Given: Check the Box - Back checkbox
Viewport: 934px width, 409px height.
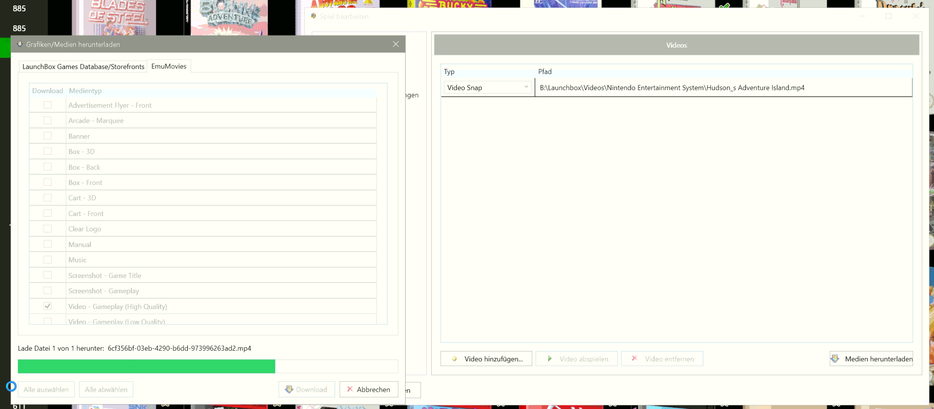Looking at the screenshot, I should tap(47, 167).
